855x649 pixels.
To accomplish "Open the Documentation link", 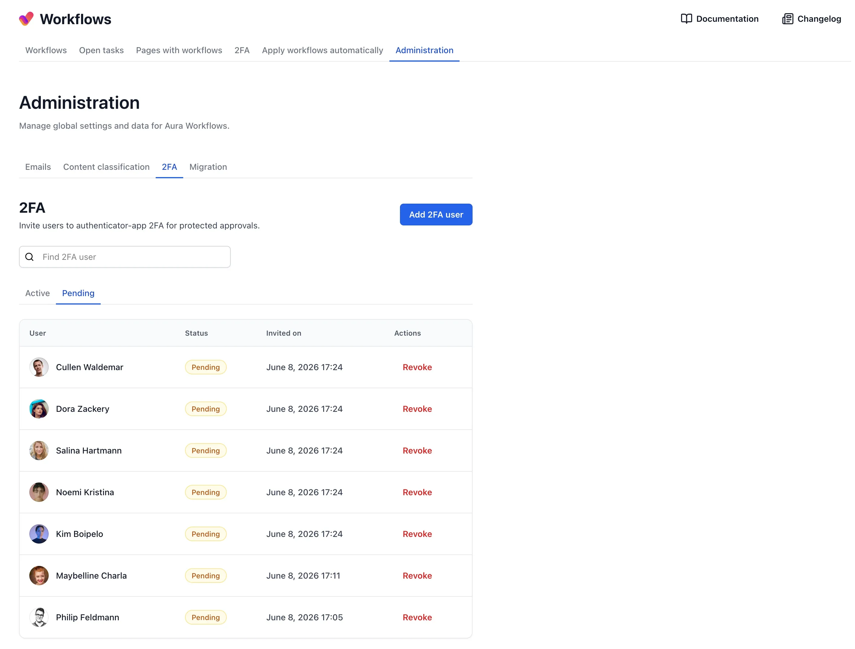I will pos(719,19).
